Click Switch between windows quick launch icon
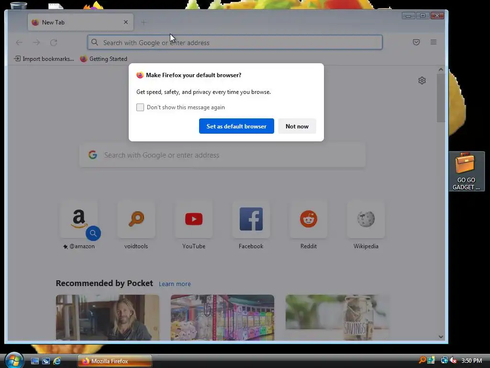This screenshot has width=490, height=368. click(x=45, y=361)
